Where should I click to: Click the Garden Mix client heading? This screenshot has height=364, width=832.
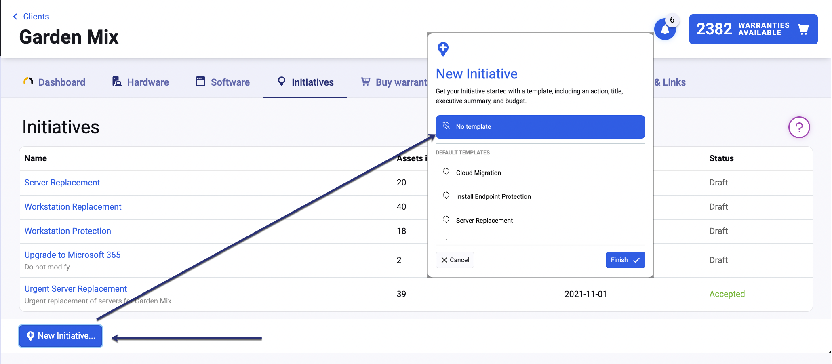69,37
